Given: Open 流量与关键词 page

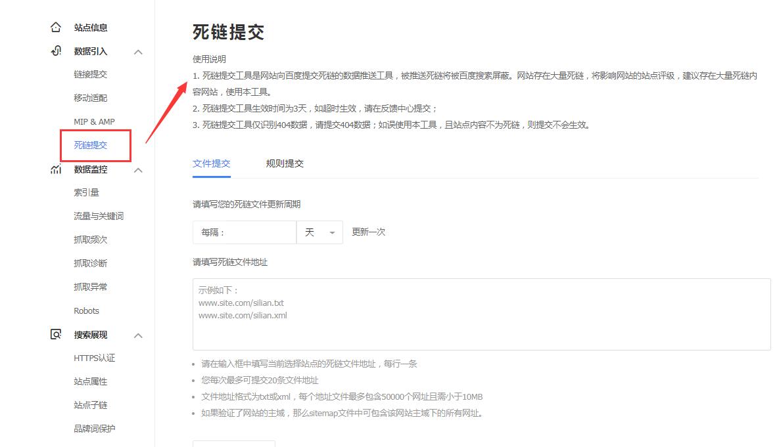Looking at the screenshot, I should tap(99, 217).
